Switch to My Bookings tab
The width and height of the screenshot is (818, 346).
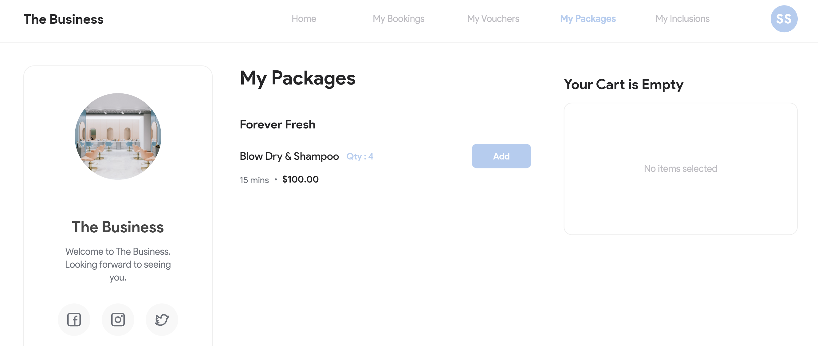(398, 19)
